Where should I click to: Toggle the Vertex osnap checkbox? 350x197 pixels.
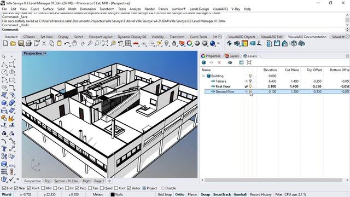click(129, 188)
